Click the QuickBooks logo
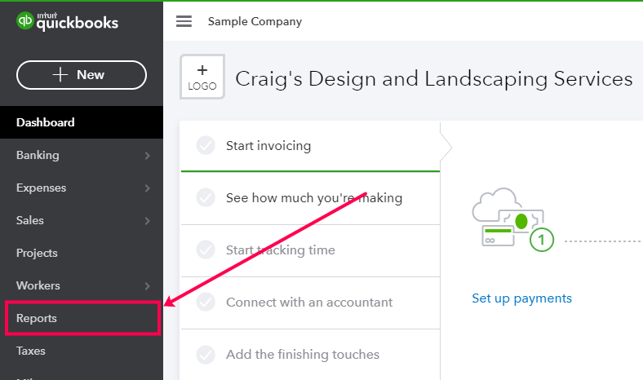 click(x=67, y=21)
